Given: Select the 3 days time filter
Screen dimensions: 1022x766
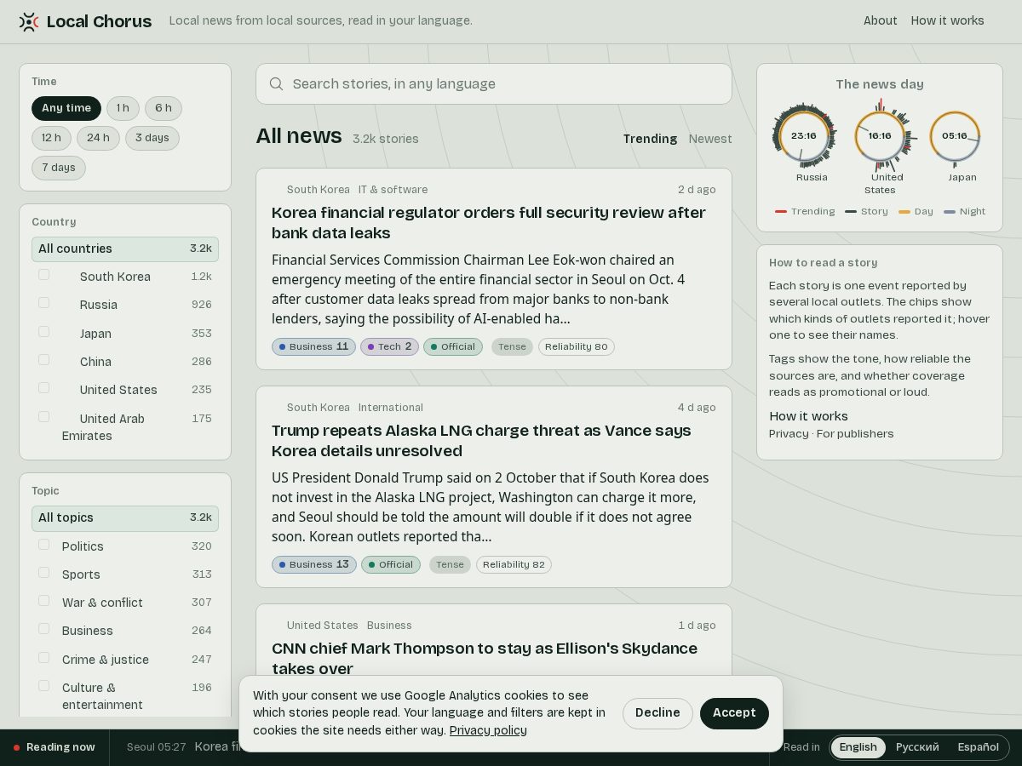Looking at the screenshot, I should 152,138.
